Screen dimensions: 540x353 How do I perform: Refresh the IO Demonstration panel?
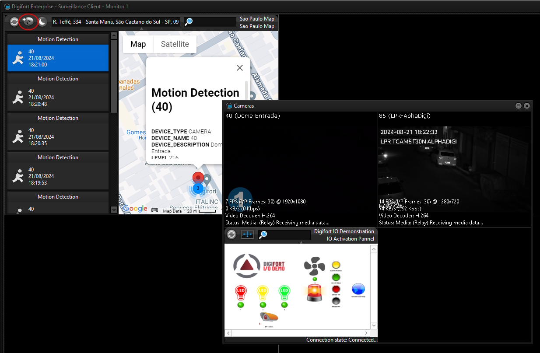(x=231, y=234)
